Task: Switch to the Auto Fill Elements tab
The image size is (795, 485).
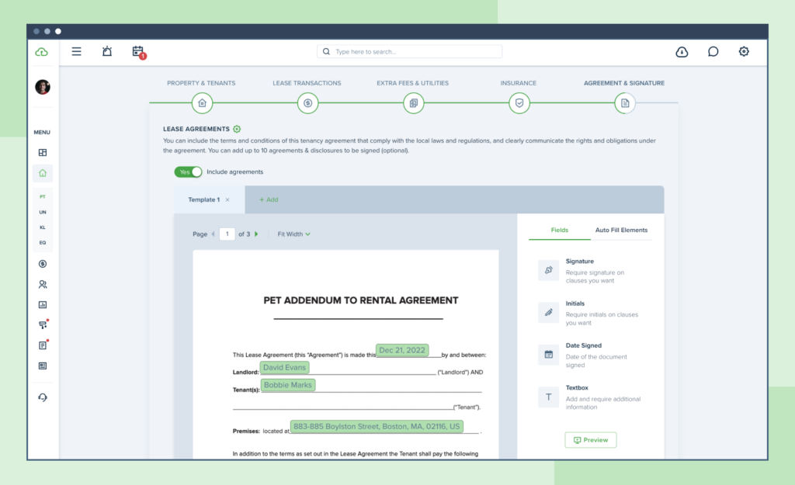Action: click(621, 230)
